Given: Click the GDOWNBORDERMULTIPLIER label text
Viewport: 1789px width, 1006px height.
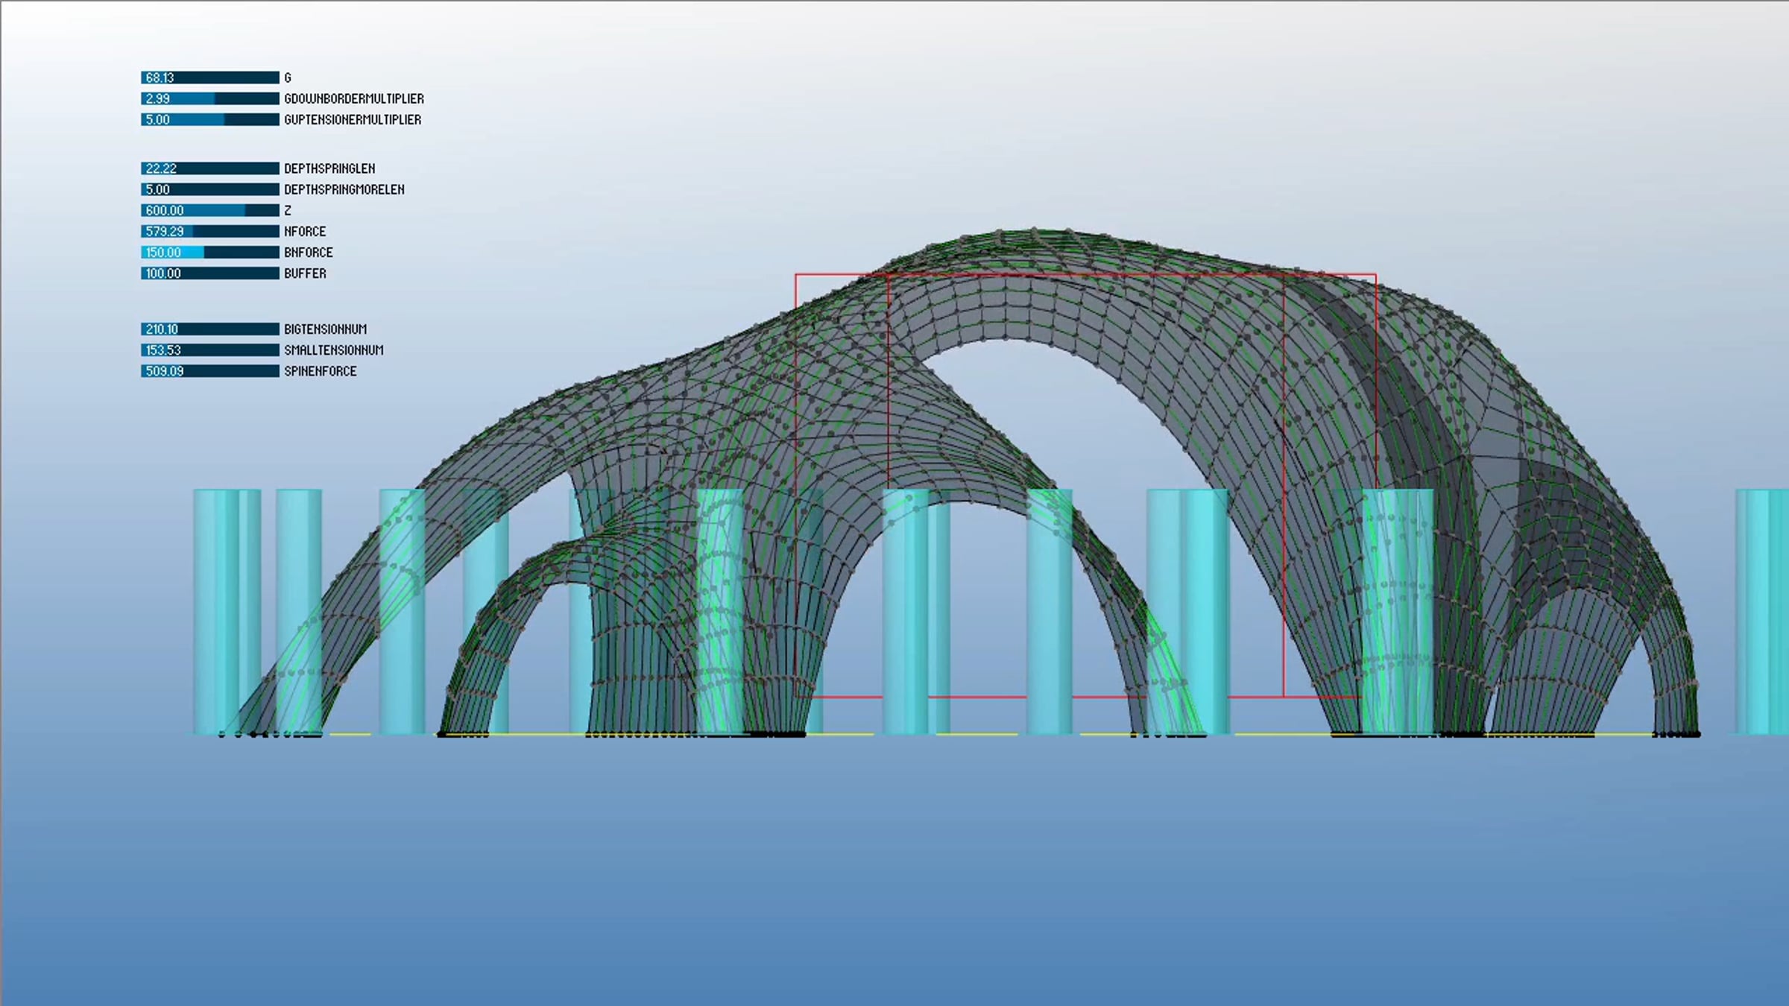Looking at the screenshot, I should [x=354, y=98].
